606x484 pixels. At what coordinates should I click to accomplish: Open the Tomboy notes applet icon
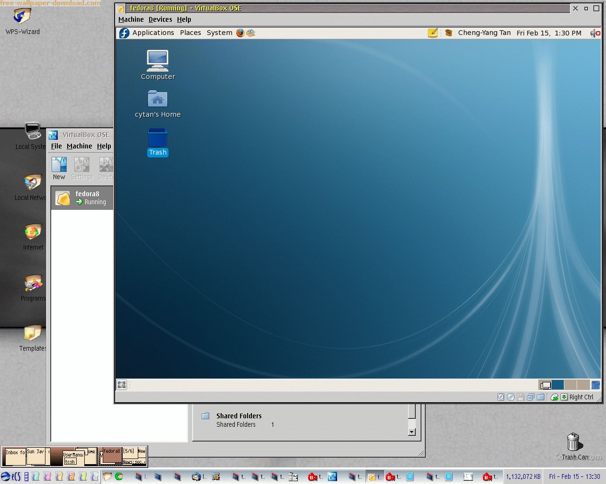click(433, 33)
